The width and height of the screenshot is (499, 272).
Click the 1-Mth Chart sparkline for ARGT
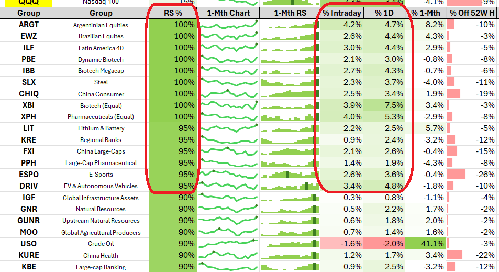click(x=228, y=25)
